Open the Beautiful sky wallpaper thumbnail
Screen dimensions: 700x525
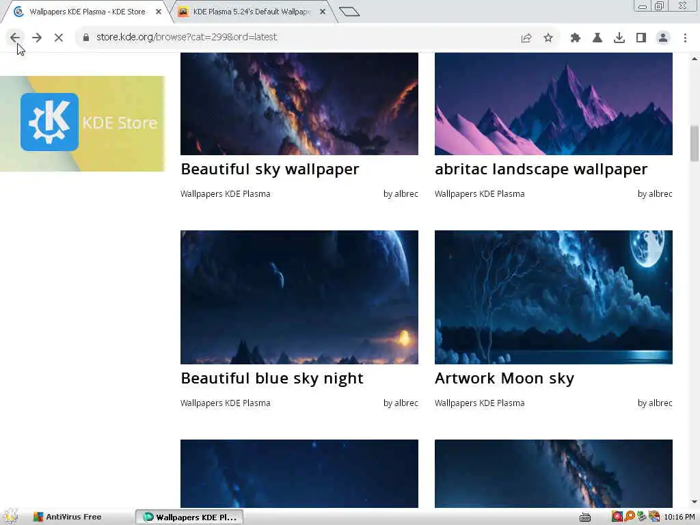pos(299,104)
